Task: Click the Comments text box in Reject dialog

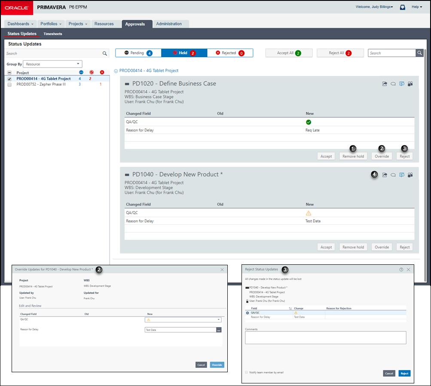Action: point(325,337)
